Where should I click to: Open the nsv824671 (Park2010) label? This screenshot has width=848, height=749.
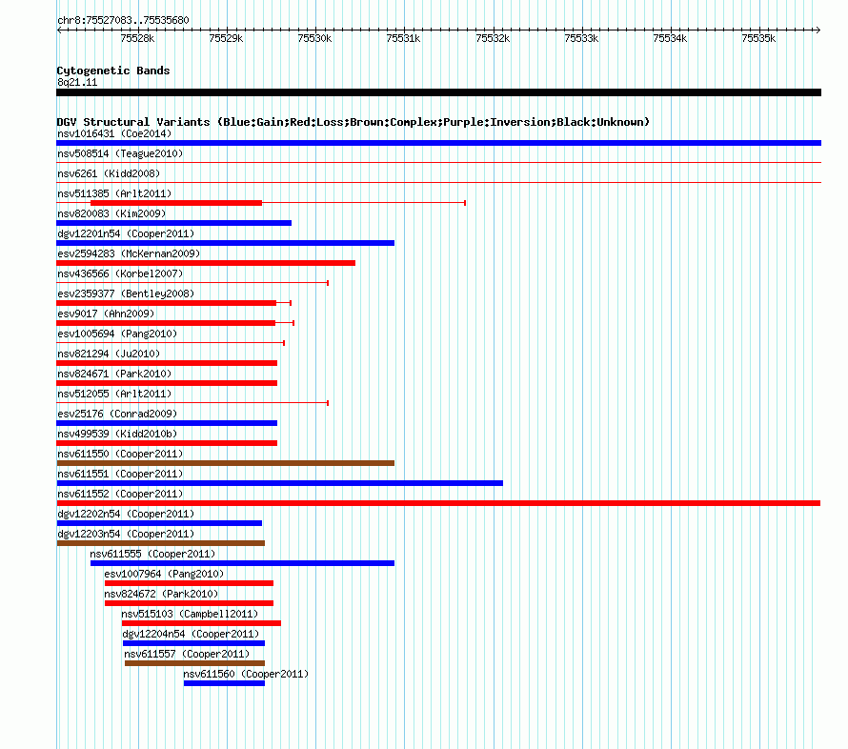(114, 374)
